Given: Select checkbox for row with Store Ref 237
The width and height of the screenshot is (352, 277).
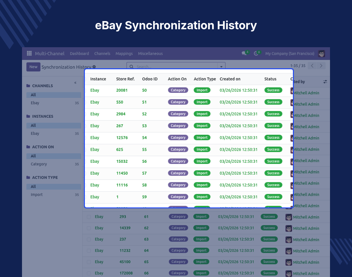Looking at the screenshot, I should [x=89, y=240].
